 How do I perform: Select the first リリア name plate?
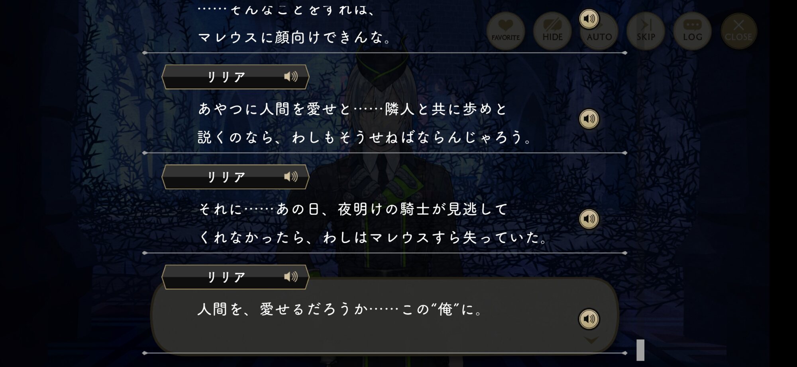pos(235,77)
